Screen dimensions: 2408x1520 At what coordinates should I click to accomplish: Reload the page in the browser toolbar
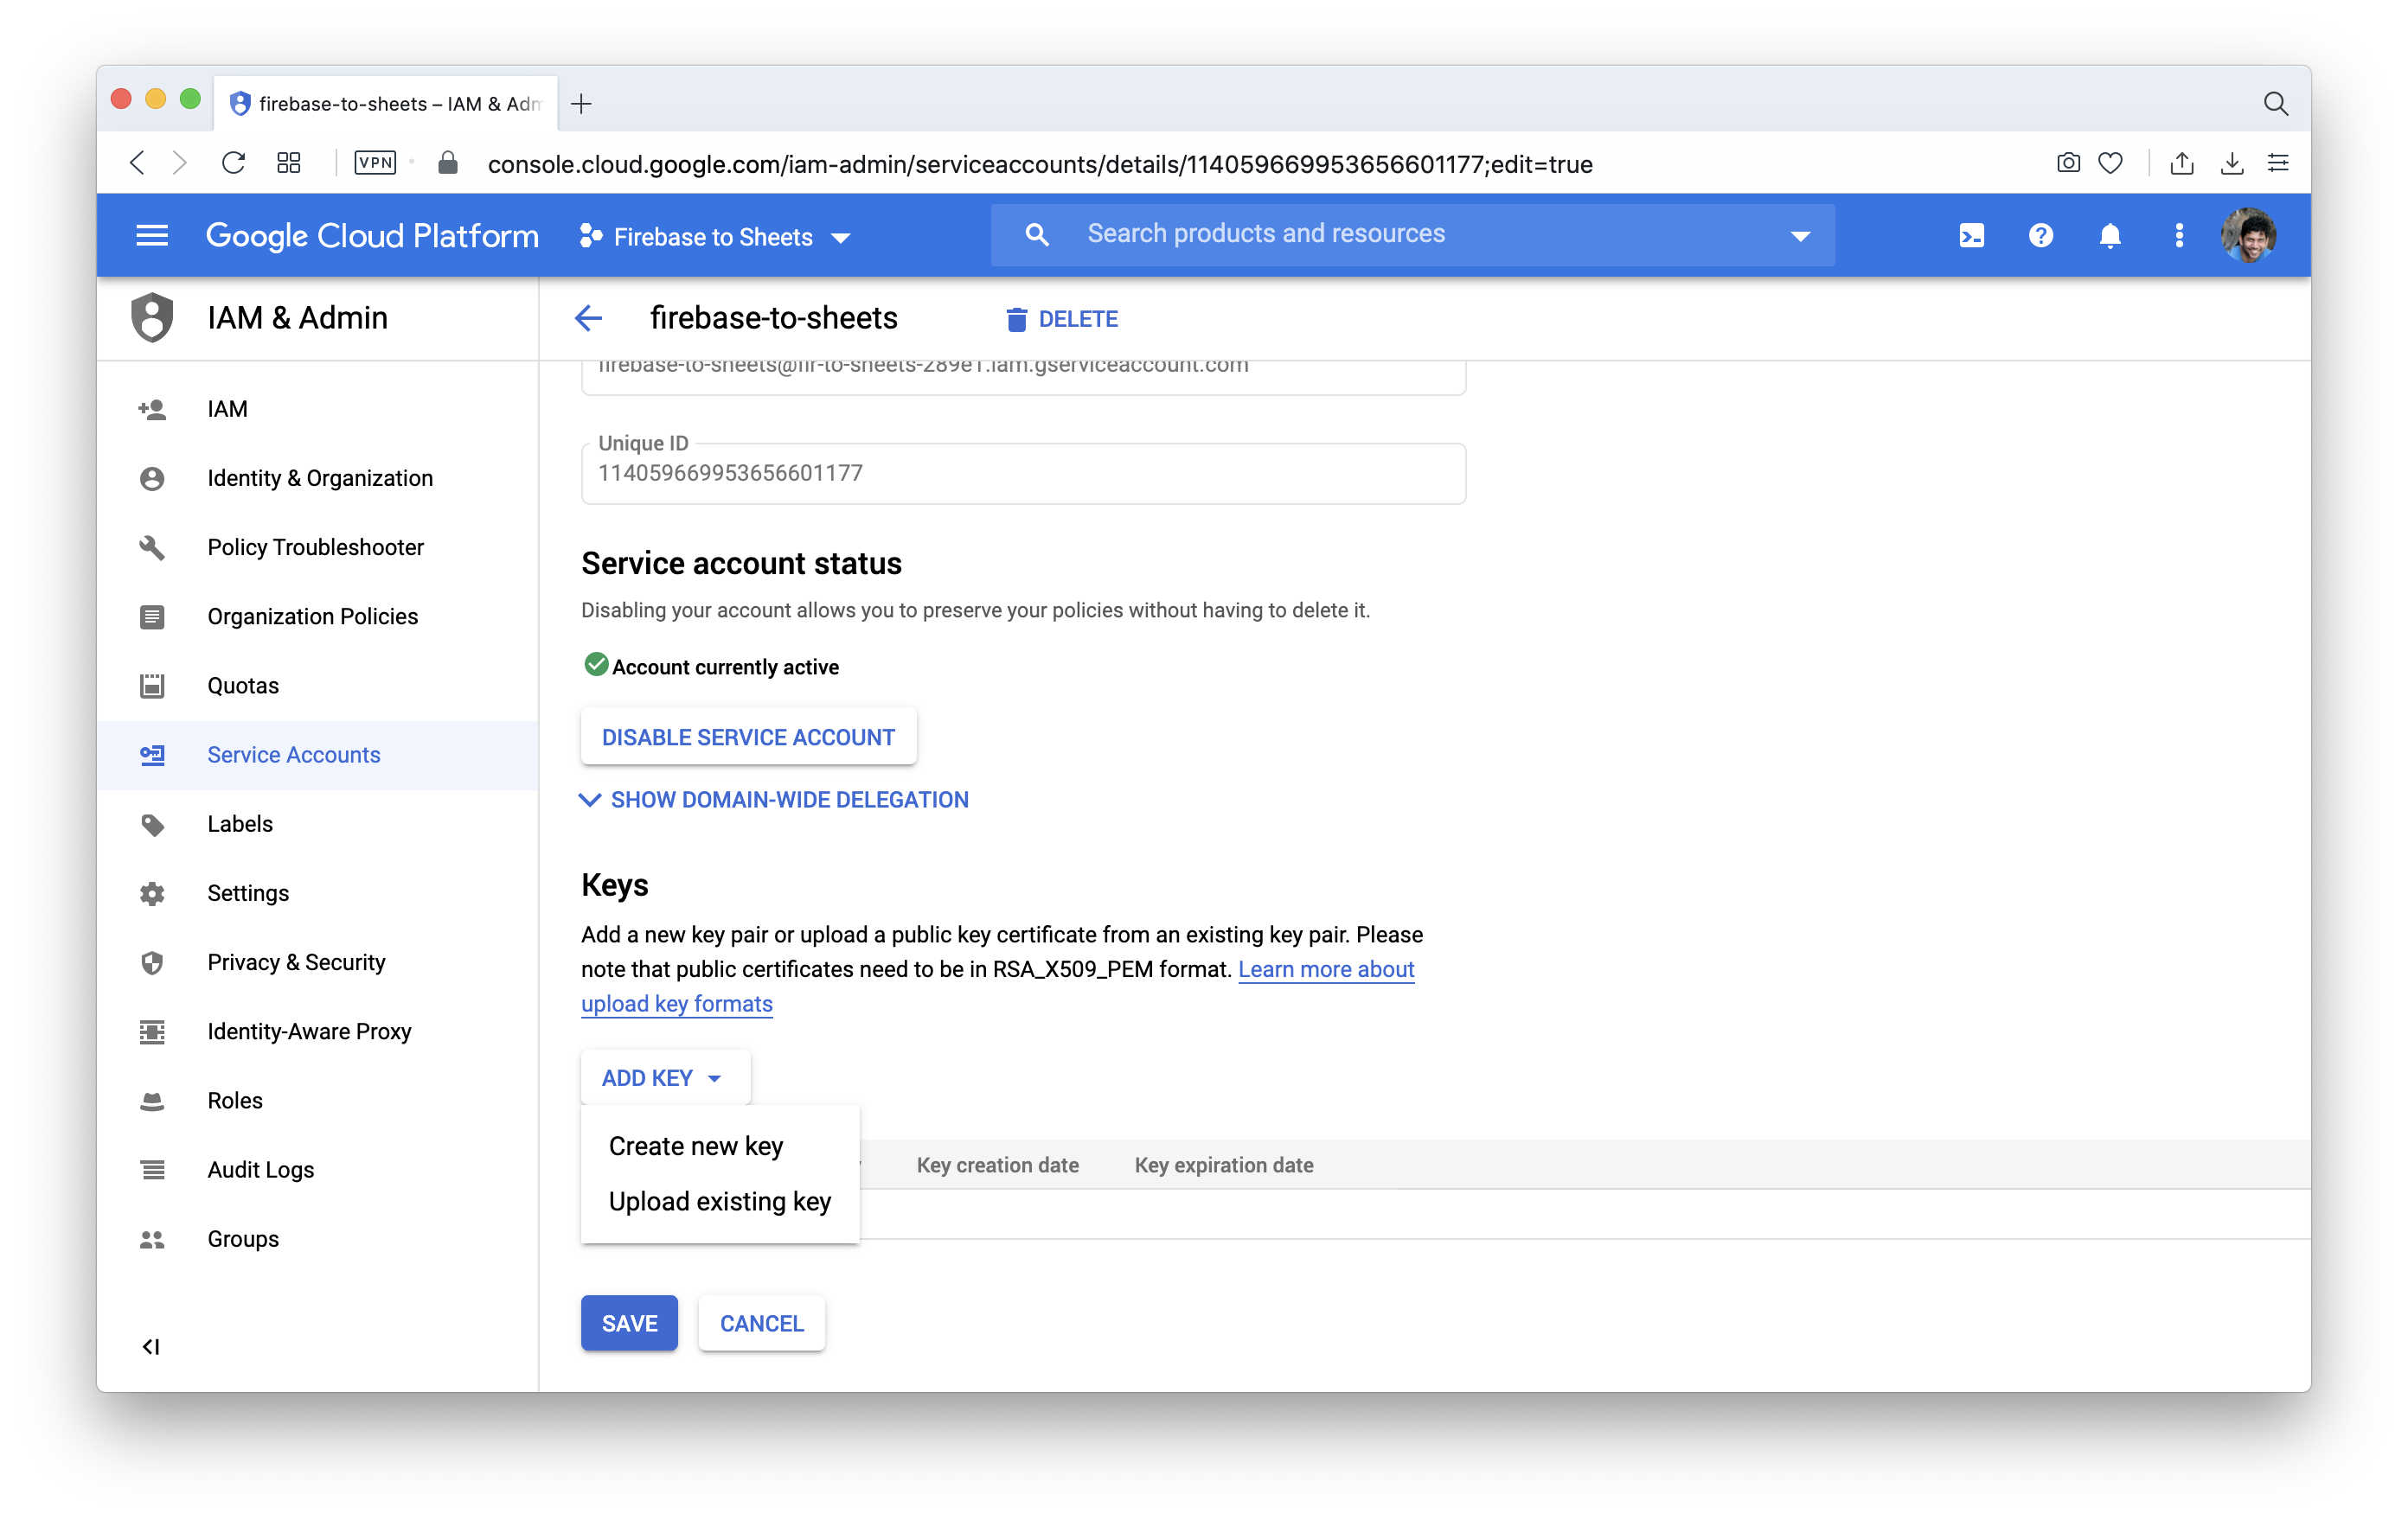(x=233, y=163)
